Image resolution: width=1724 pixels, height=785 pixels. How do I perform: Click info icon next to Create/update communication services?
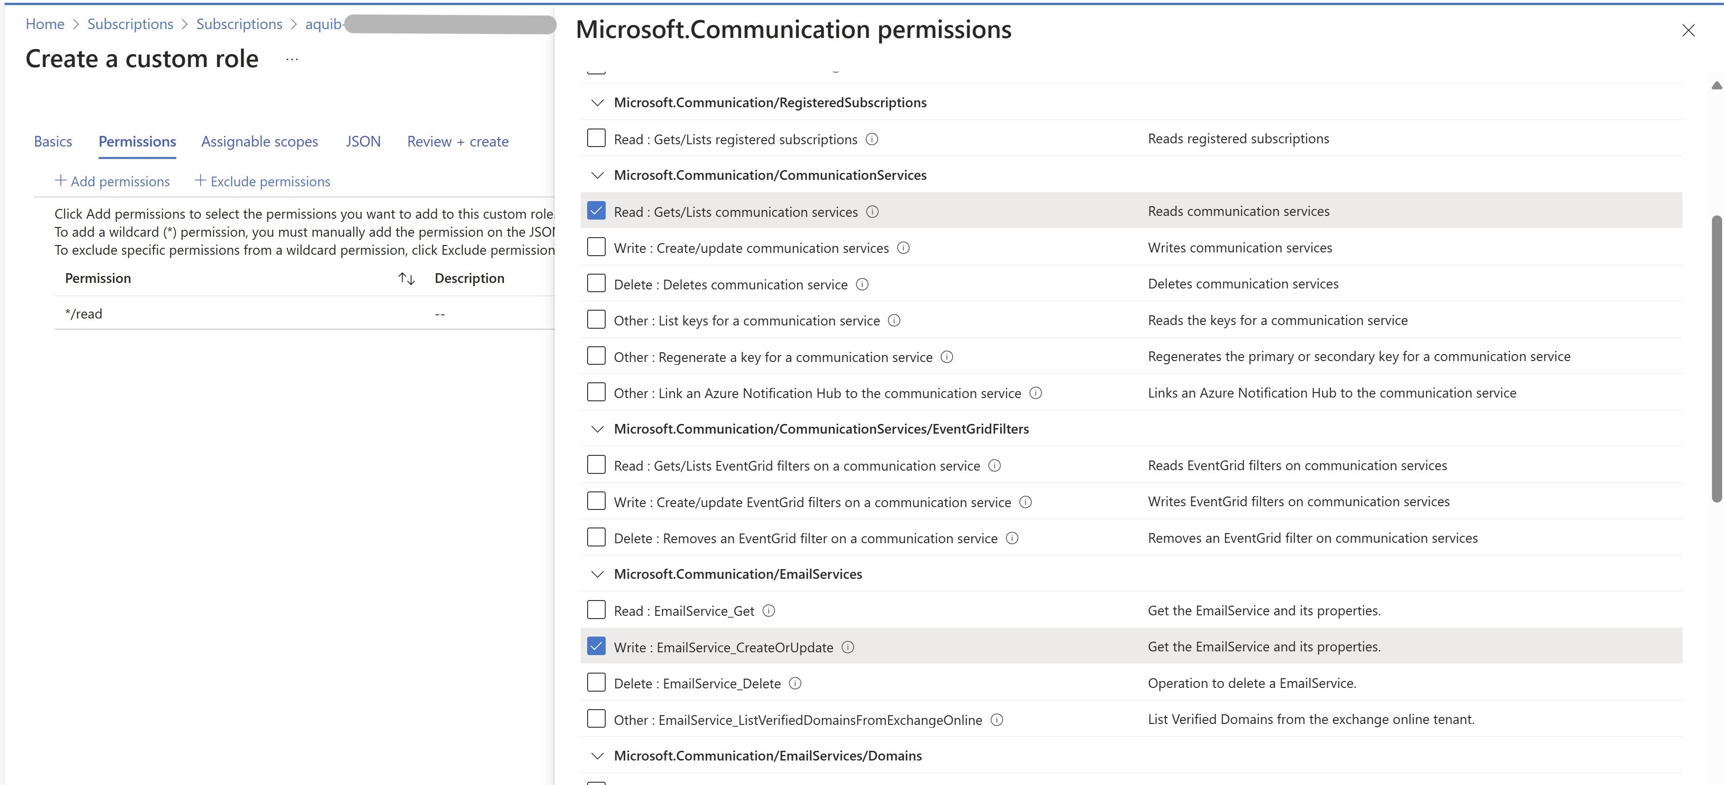(x=903, y=248)
